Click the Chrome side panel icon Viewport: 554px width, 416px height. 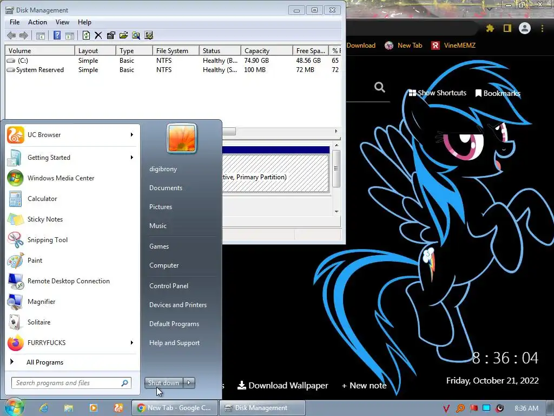tap(507, 28)
